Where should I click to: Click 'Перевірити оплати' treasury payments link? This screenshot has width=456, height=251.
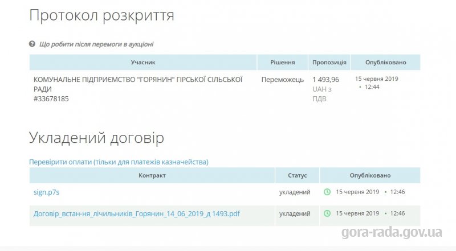pos(119,162)
